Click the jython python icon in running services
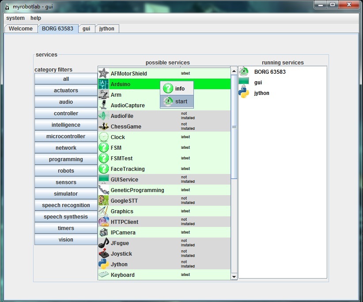 pos(244,93)
